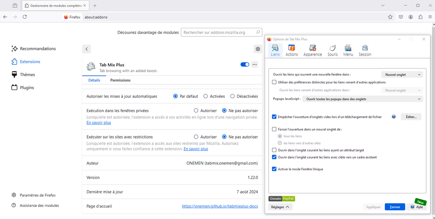
Task: Expand the Réglages menu button
Action: (x=280, y=207)
